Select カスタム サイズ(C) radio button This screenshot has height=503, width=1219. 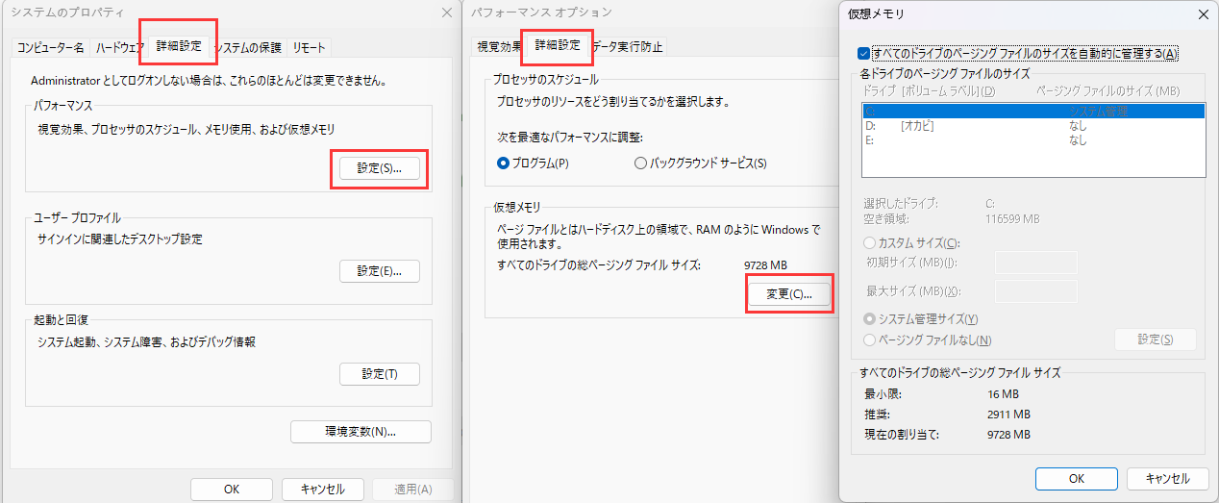912,243
